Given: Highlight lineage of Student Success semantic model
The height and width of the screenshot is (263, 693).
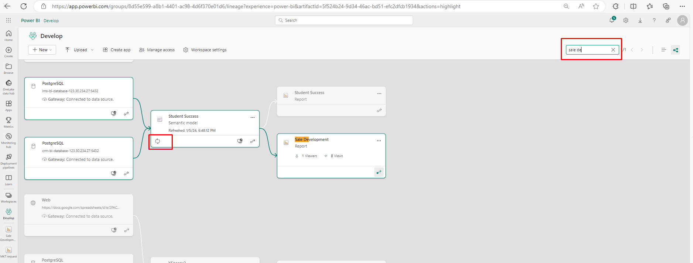Looking at the screenshot, I should [x=253, y=141].
